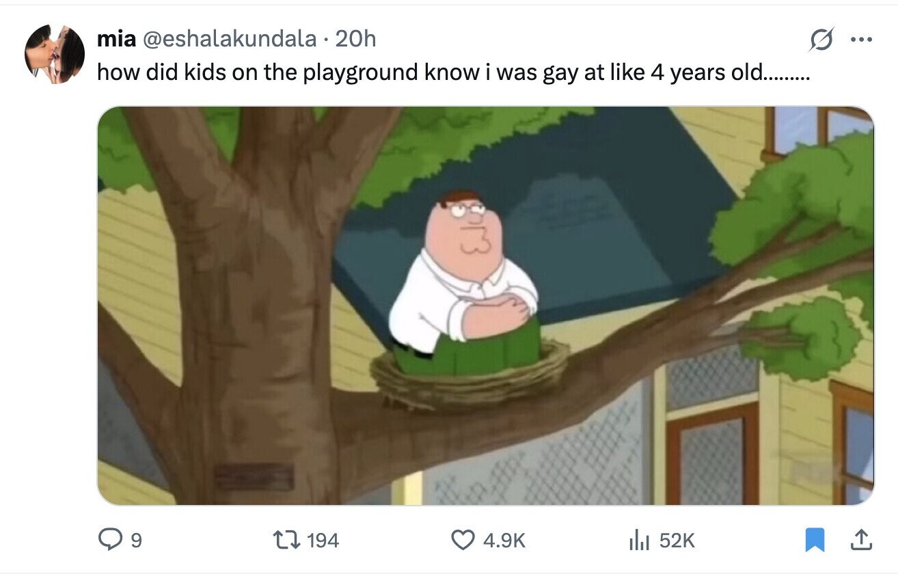
Task: Remove the bookmark using the blue bookmark icon
Action: point(815,541)
